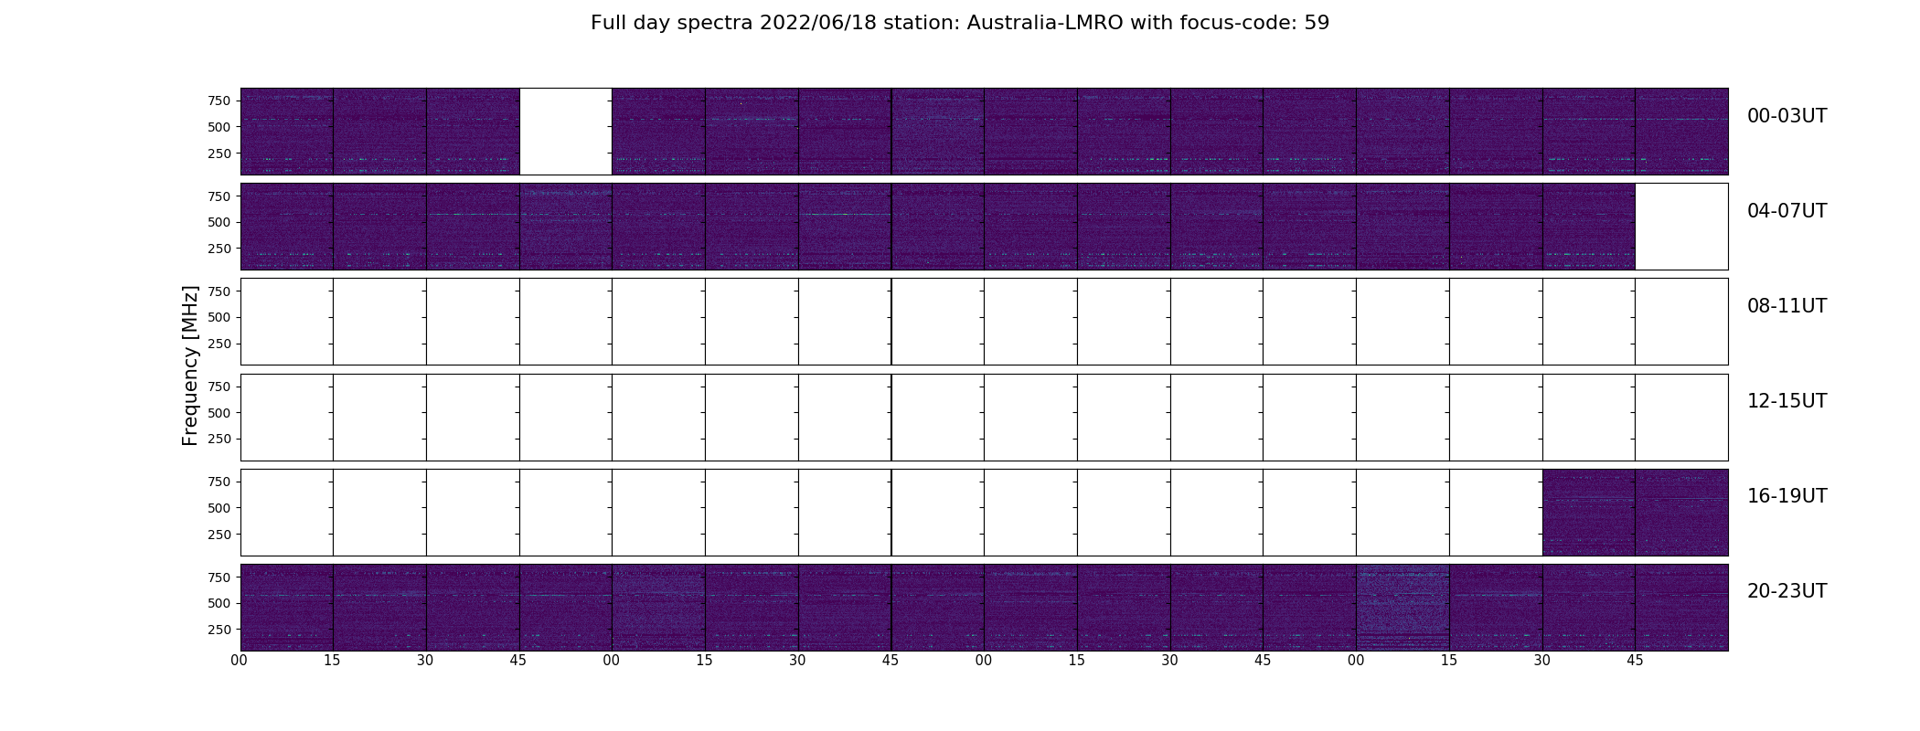Select the 500 tick of the 20-23UT row
1920x731 pixels.
tap(219, 603)
